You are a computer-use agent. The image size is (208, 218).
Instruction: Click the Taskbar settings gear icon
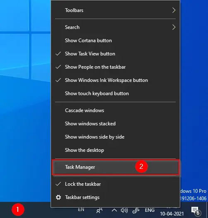coord(58,197)
